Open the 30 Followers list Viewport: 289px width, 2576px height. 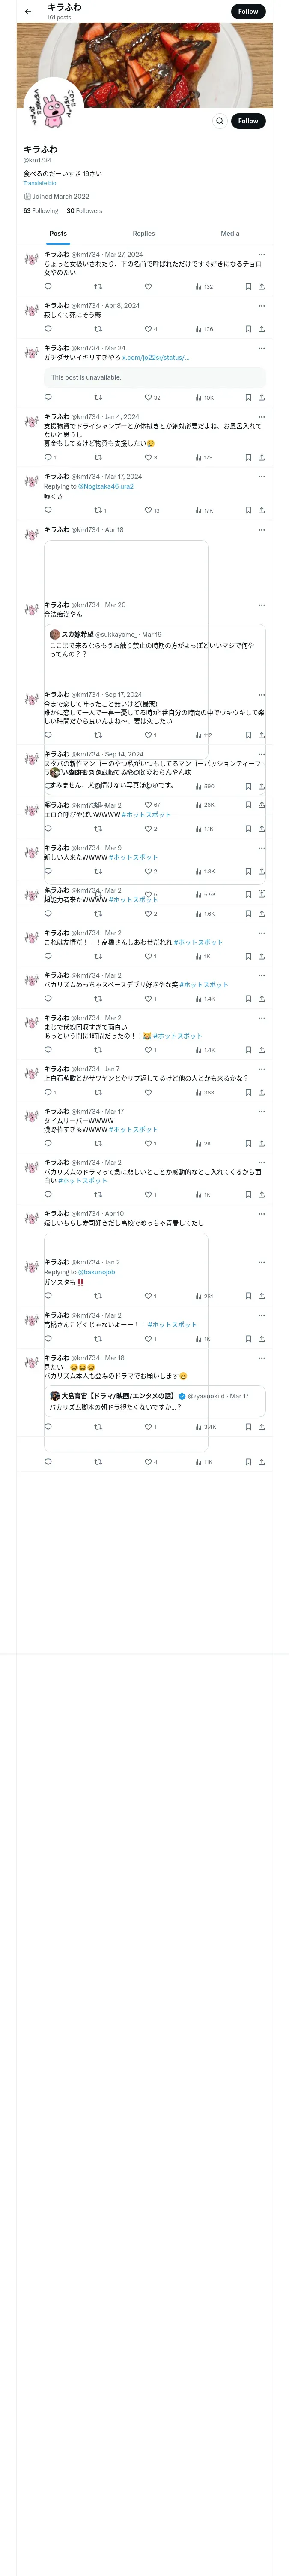(85, 211)
